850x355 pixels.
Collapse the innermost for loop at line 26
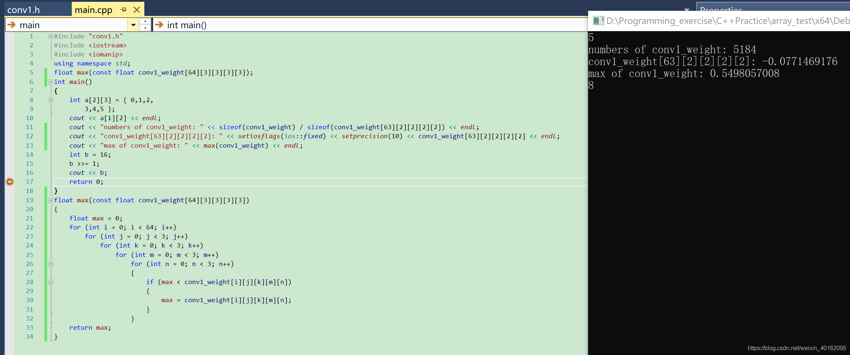pos(51,264)
